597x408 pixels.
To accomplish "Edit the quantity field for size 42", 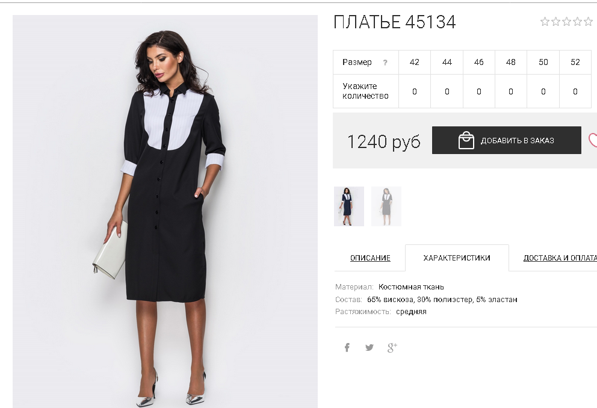I will (x=415, y=91).
